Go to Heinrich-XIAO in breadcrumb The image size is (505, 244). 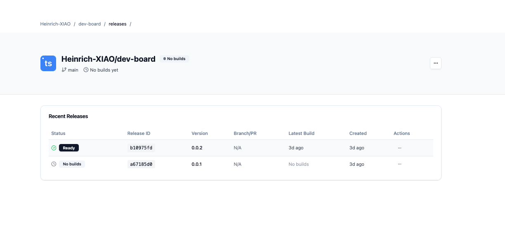[55, 24]
